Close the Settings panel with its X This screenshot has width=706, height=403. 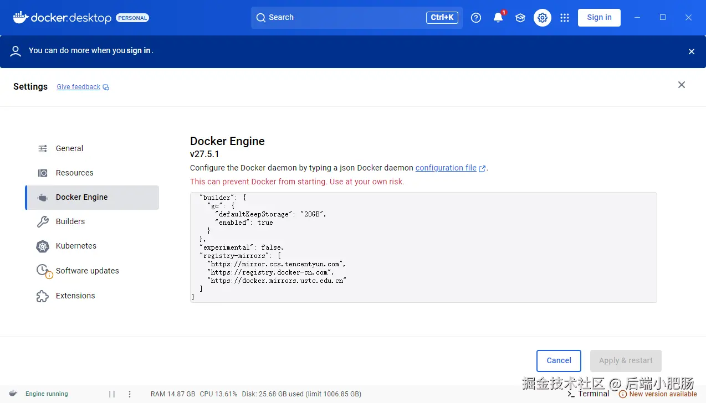point(682,85)
